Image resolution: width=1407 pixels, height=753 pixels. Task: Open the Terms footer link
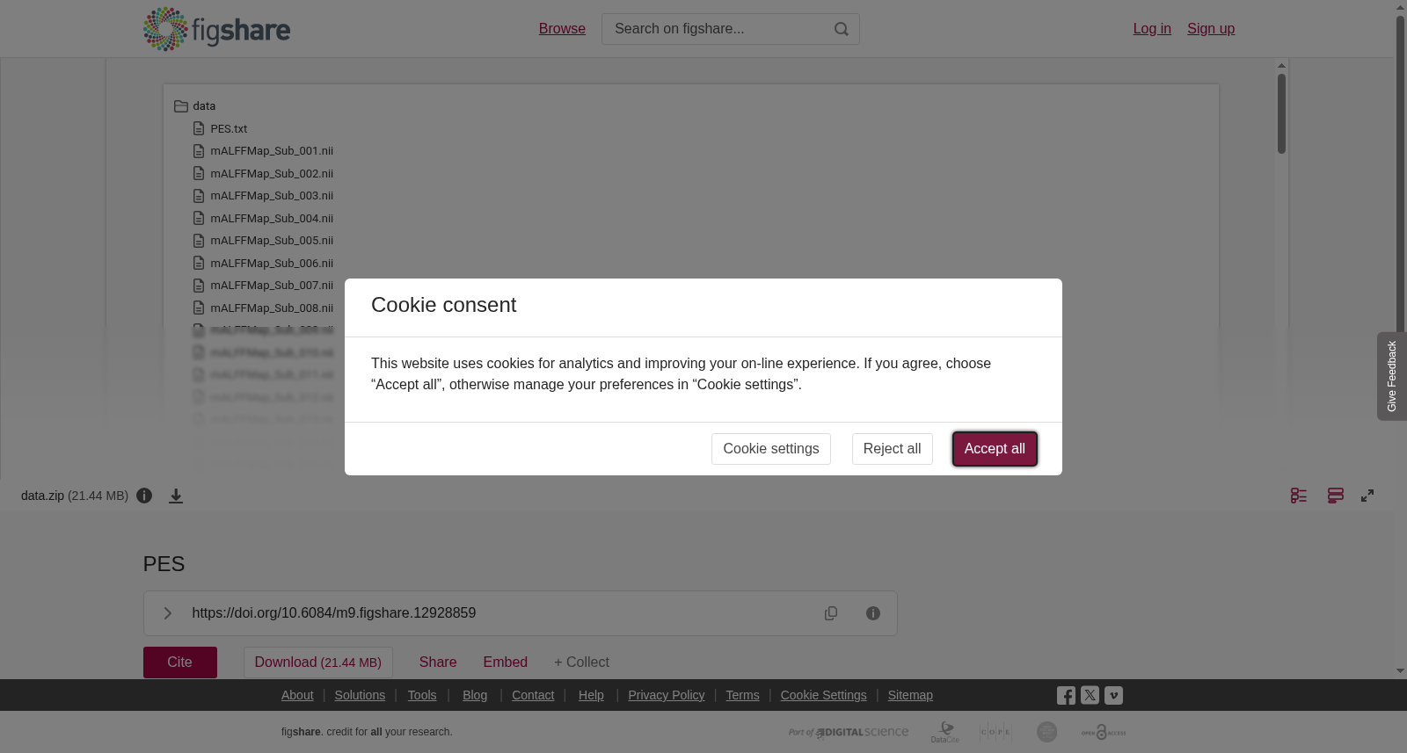click(x=742, y=695)
